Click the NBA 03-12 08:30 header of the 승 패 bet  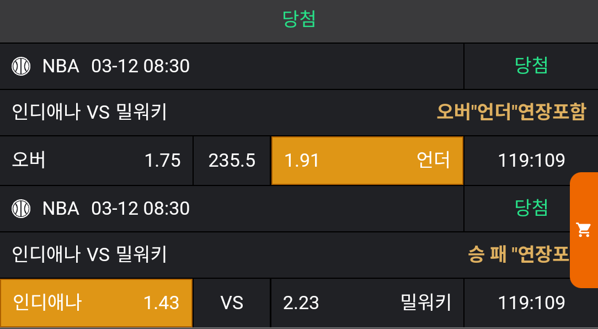(x=116, y=209)
